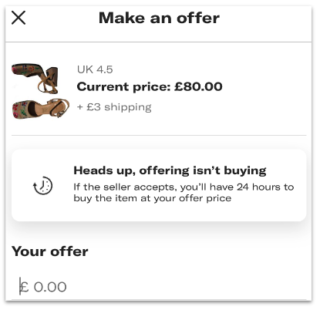The image size is (320, 310).
Task: Click the clock timer icon
Action: pyautogui.click(x=42, y=185)
